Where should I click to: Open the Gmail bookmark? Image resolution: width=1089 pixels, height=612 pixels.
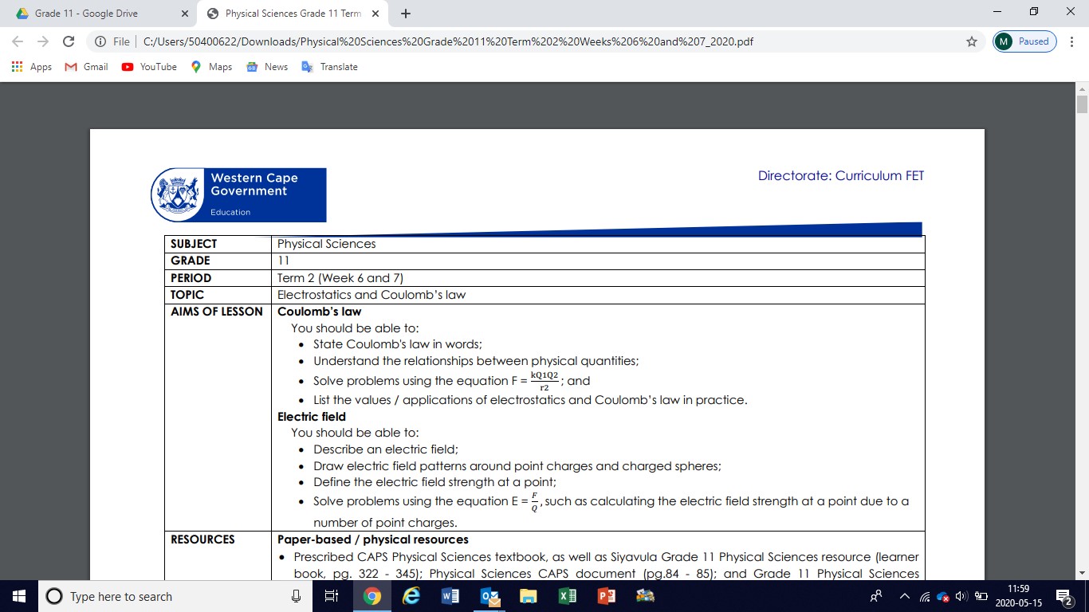(x=86, y=67)
